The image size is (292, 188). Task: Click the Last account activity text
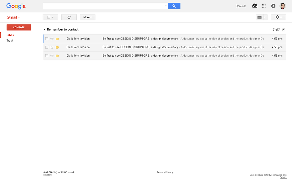coord(268,175)
